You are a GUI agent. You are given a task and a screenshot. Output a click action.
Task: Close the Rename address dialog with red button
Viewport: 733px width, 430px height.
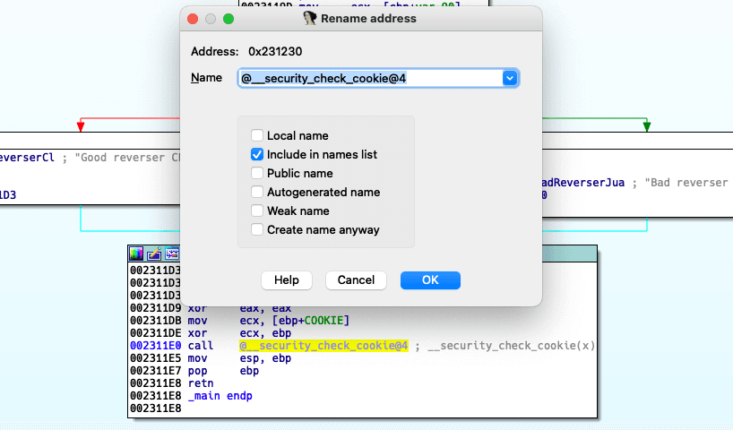tap(193, 19)
